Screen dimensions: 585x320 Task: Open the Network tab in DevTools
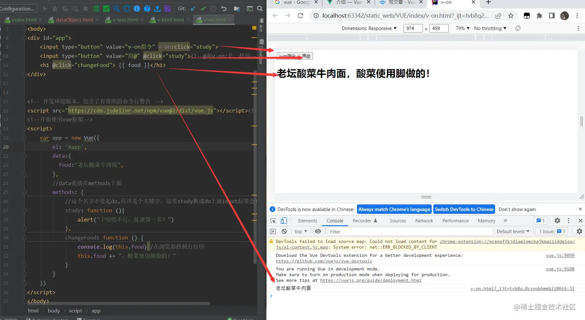(424, 220)
